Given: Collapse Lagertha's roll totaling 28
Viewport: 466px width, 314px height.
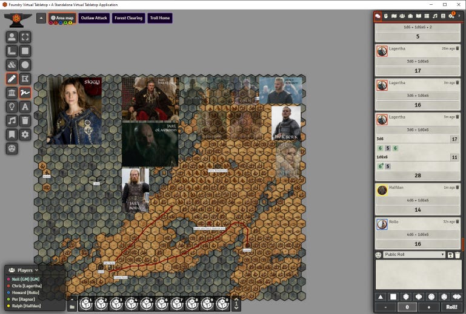Looking at the screenshot, I should [x=418, y=129].
